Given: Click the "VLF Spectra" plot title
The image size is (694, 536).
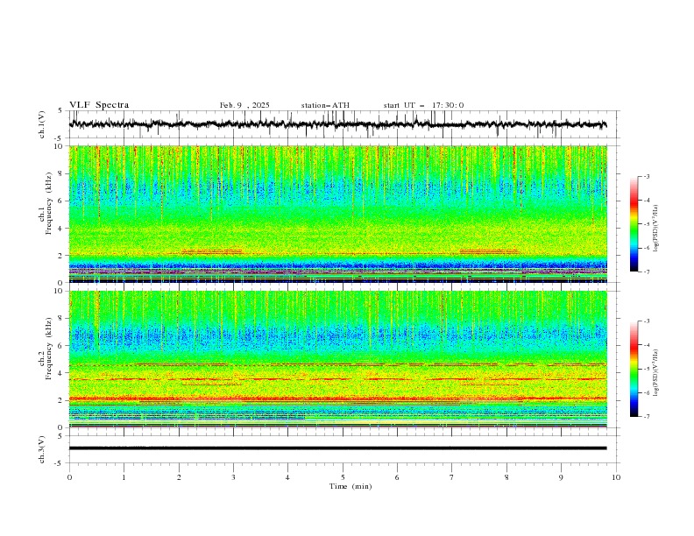Looking at the screenshot, I should coord(99,105).
